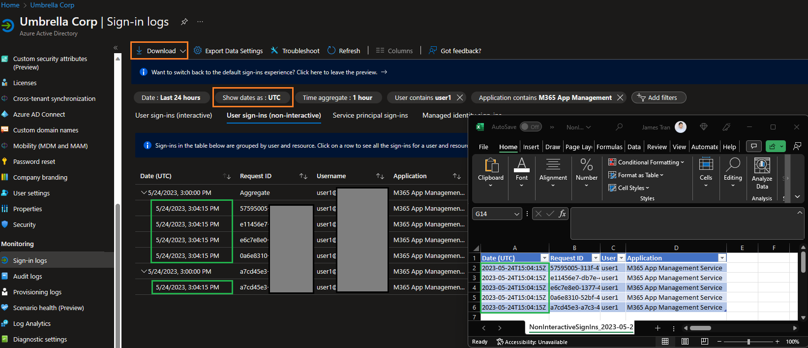Switch to Page Layout view in Excel status bar
Viewport: 808px width, 348px height.
(685, 341)
